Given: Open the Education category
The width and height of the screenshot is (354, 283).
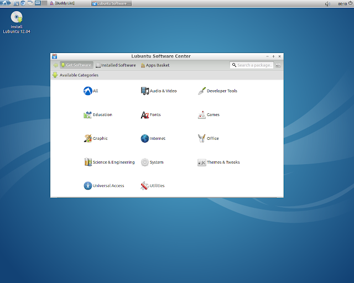Looking at the screenshot, I should (98, 114).
